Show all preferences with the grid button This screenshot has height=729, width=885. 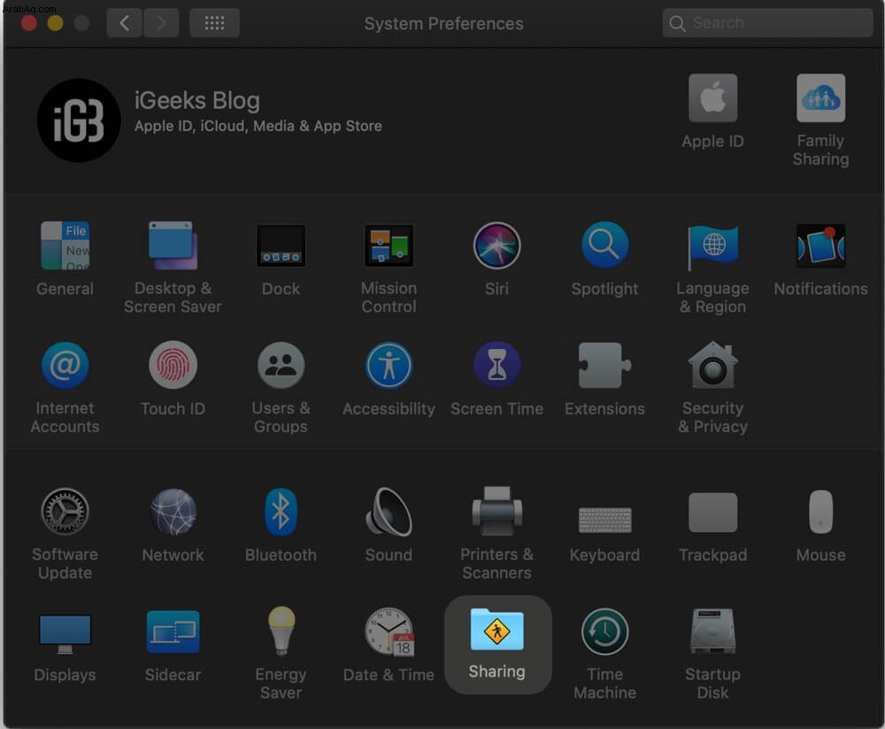click(x=214, y=23)
